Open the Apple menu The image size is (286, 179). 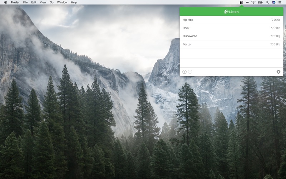[x=5, y=2]
